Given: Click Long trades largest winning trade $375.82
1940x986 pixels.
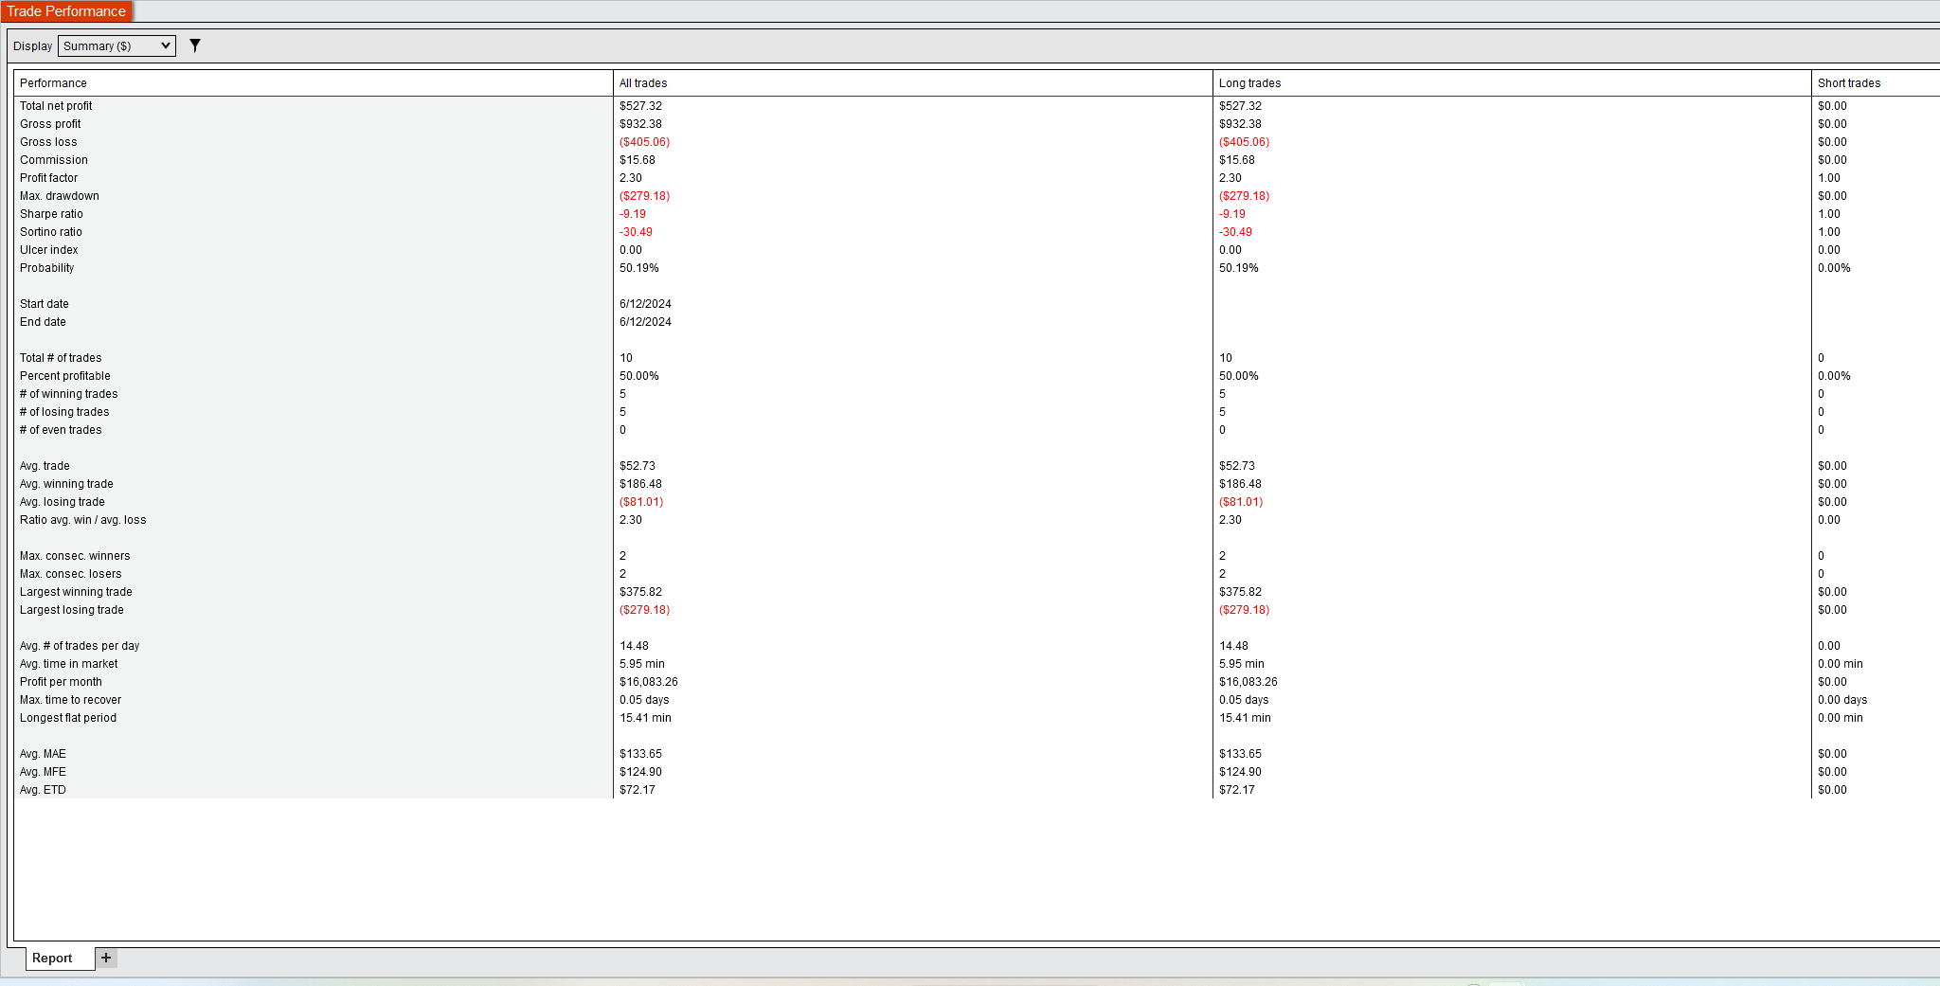Looking at the screenshot, I should pos(1241,592).
